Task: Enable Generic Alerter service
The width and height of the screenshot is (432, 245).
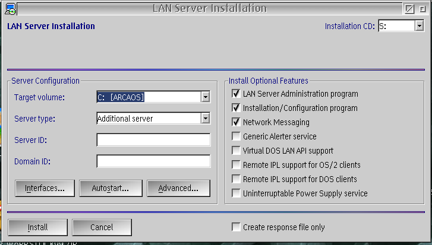Action: click(x=236, y=136)
